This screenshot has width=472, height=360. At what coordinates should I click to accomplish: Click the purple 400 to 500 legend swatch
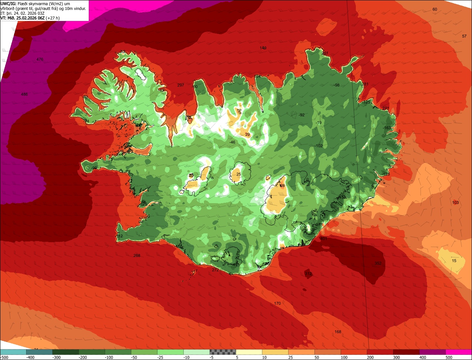click(433, 352)
